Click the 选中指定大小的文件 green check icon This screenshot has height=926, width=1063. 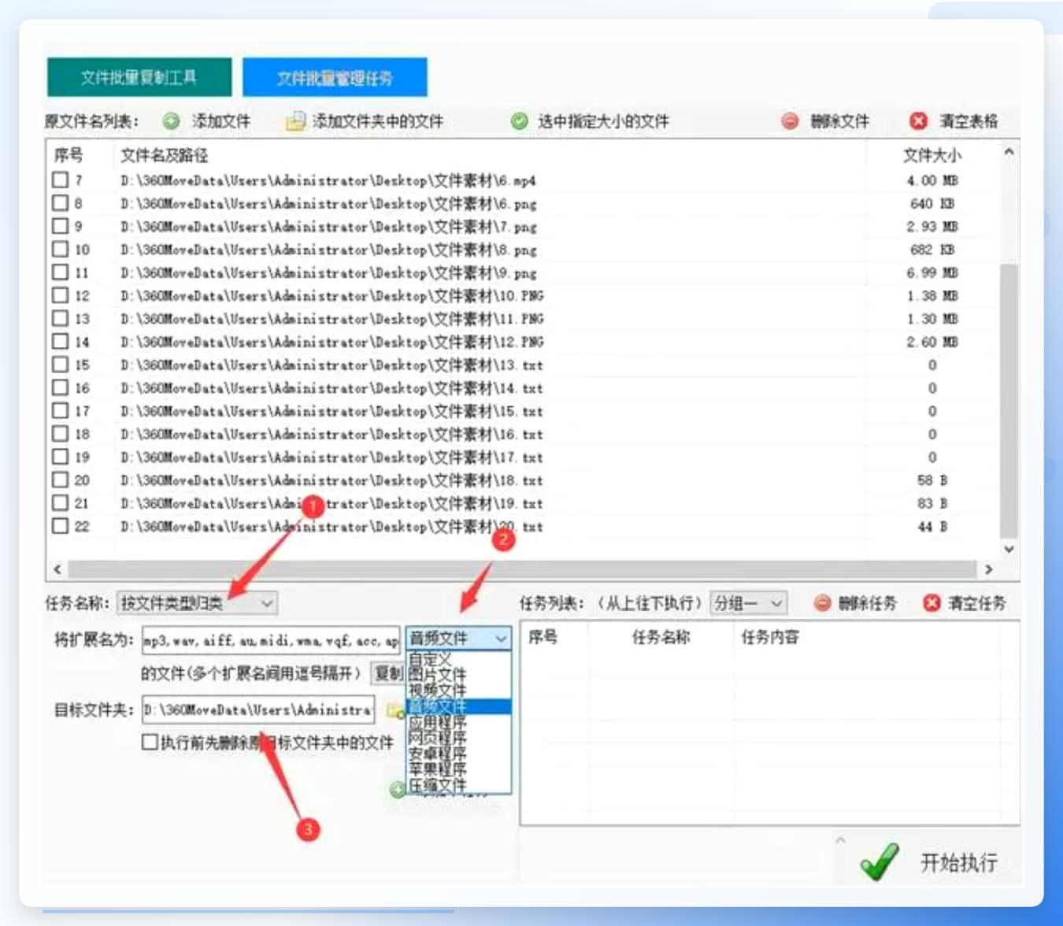tap(519, 121)
